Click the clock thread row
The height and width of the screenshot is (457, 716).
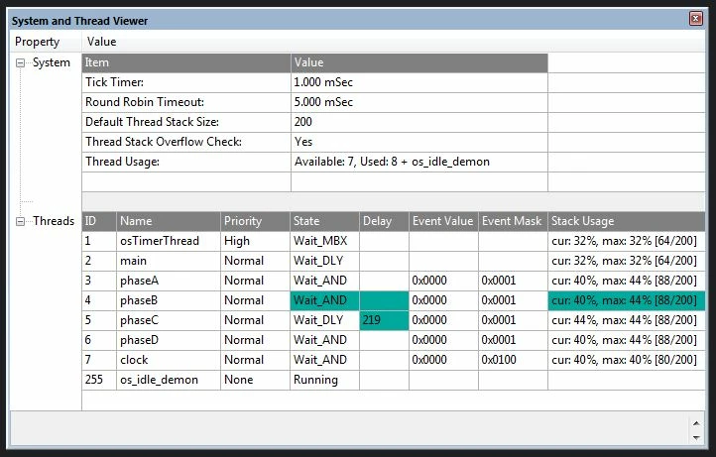(x=394, y=360)
